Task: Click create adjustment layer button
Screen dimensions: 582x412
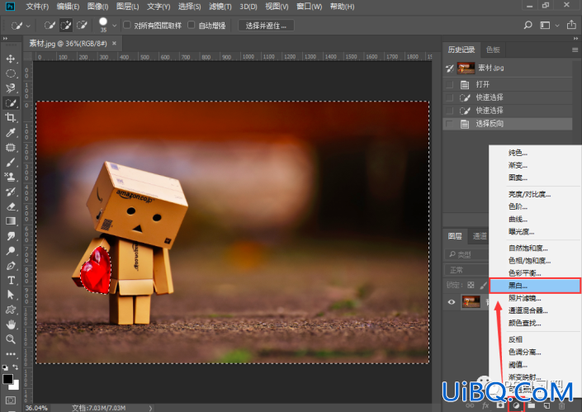Action: tap(516, 405)
